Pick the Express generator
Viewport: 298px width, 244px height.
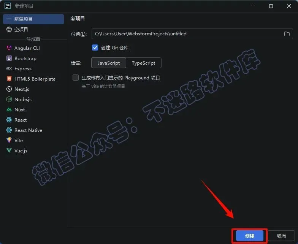(33, 68)
